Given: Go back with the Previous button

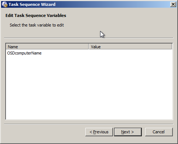Looking at the screenshot, I should point(99,132).
